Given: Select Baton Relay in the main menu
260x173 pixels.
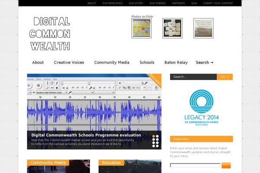Looking at the screenshot, I should [x=176, y=62].
